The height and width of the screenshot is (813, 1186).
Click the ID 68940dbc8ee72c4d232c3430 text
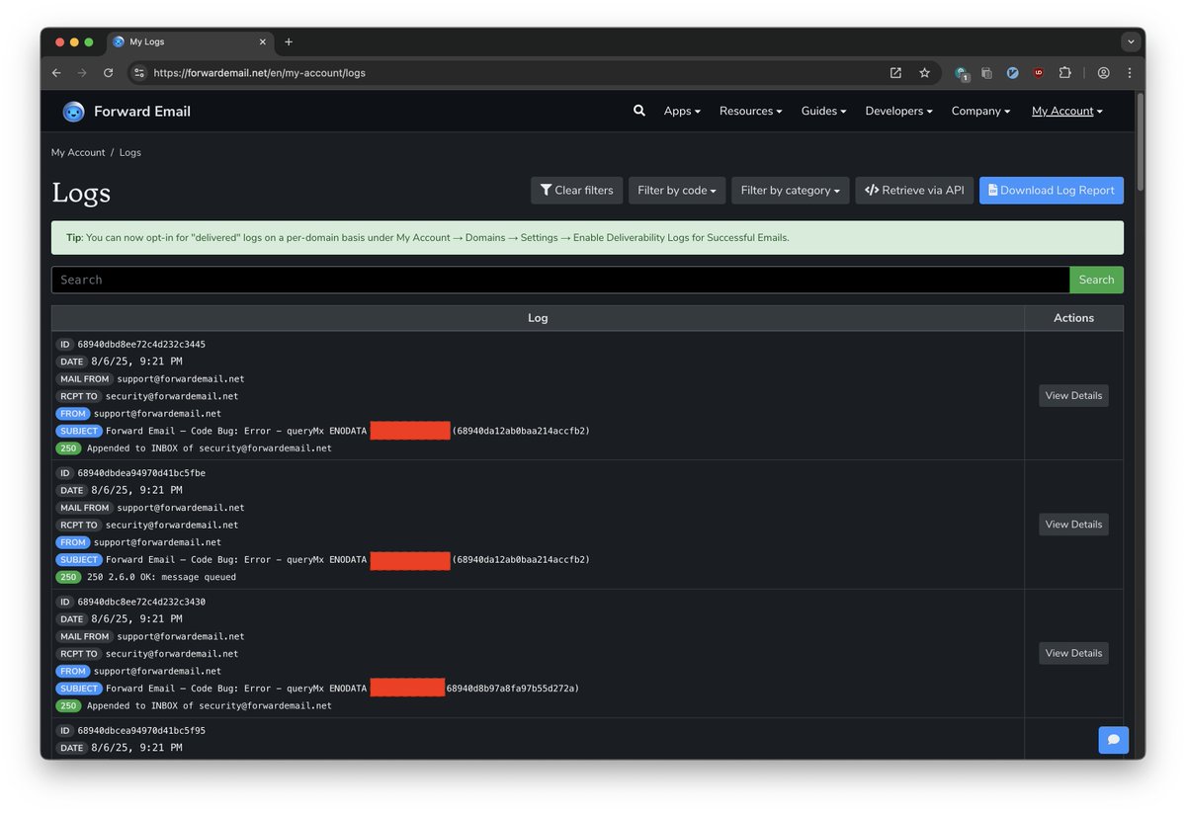coord(141,602)
